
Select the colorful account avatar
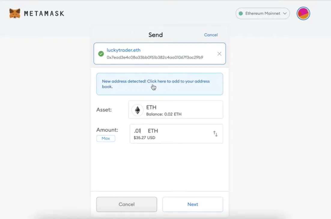coord(303,13)
